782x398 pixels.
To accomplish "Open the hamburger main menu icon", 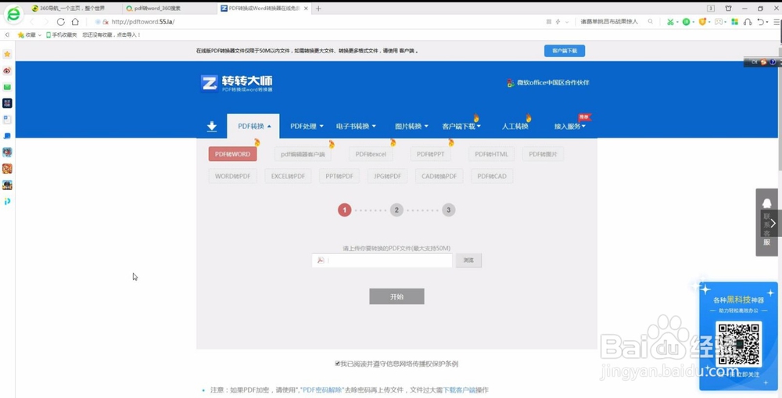I will (x=777, y=22).
